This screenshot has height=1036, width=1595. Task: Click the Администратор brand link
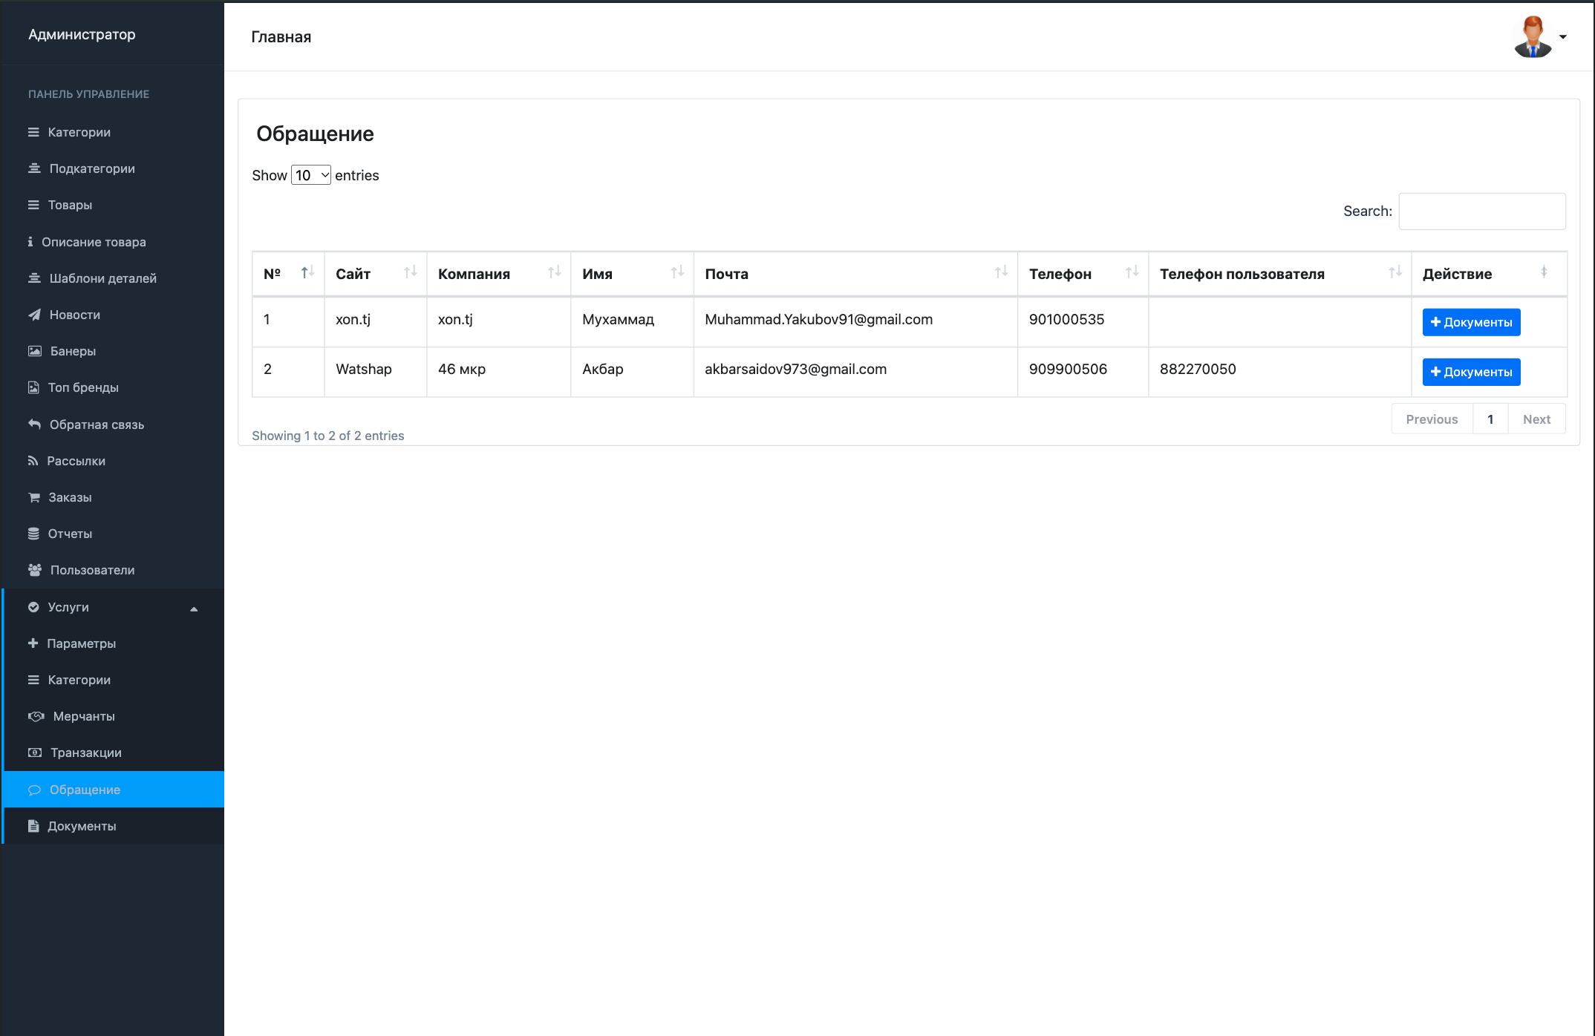pos(82,34)
